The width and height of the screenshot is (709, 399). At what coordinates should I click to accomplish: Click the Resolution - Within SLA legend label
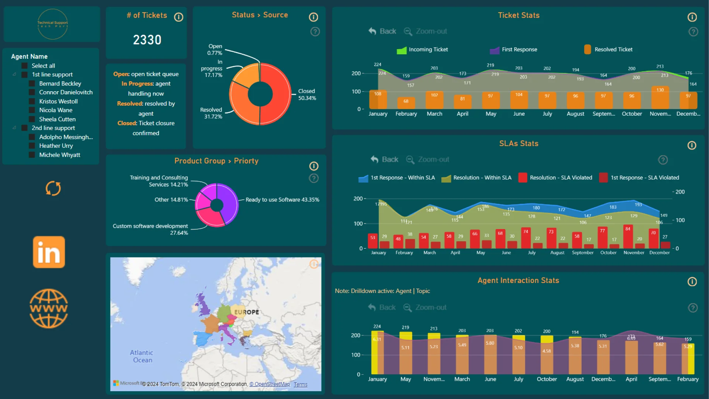tap(482, 178)
